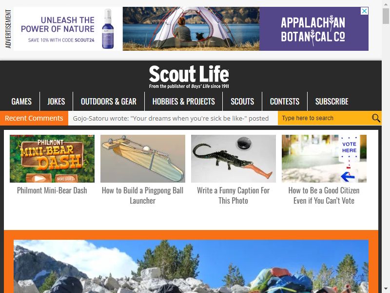390x293 pixels.
Task: Open Hobbies & Projects section
Action: point(184,102)
